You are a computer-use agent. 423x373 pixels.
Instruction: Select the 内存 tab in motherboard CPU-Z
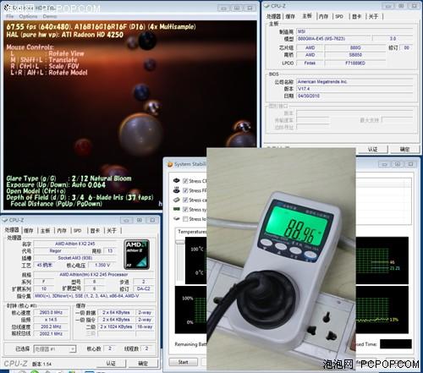pyautogui.click(x=323, y=17)
